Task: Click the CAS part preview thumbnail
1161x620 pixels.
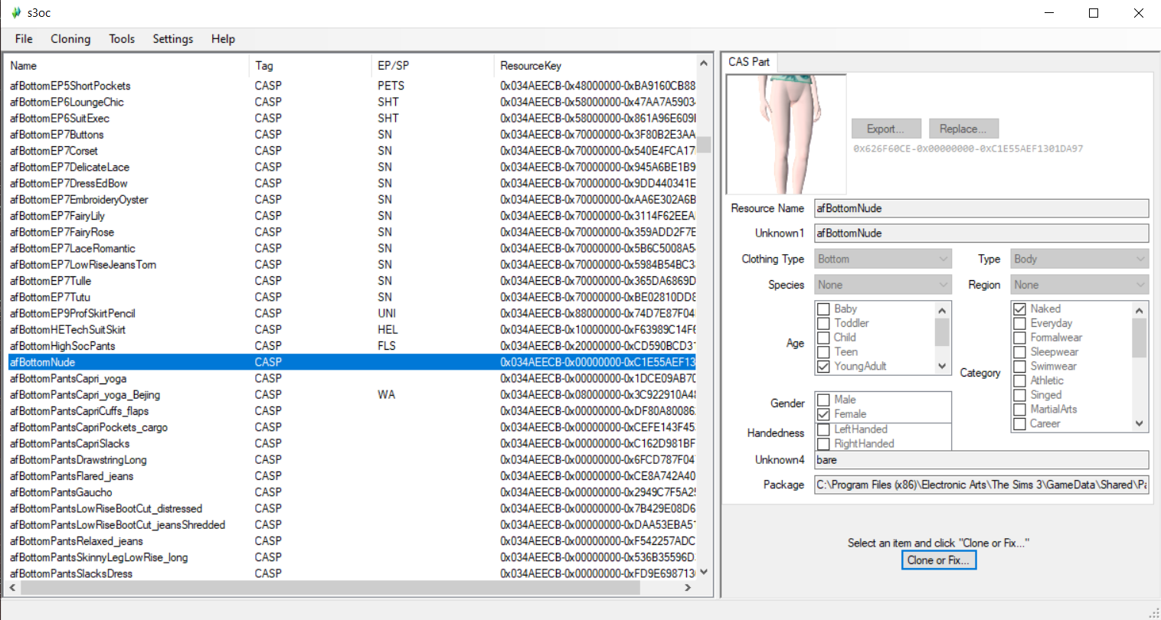Action: 787,134
